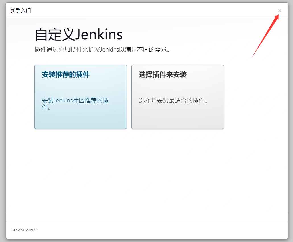Click the bold 选择插件来安装 title text
293x242 pixels.
pyautogui.click(x=163, y=75)
